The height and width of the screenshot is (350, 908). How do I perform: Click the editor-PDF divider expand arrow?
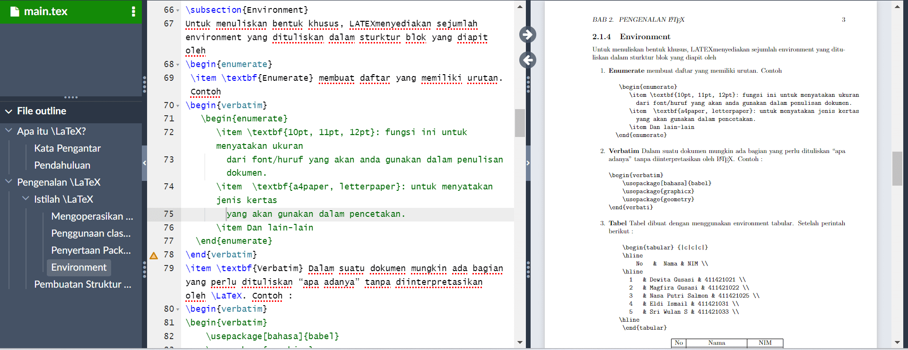[x=528, y=163]
